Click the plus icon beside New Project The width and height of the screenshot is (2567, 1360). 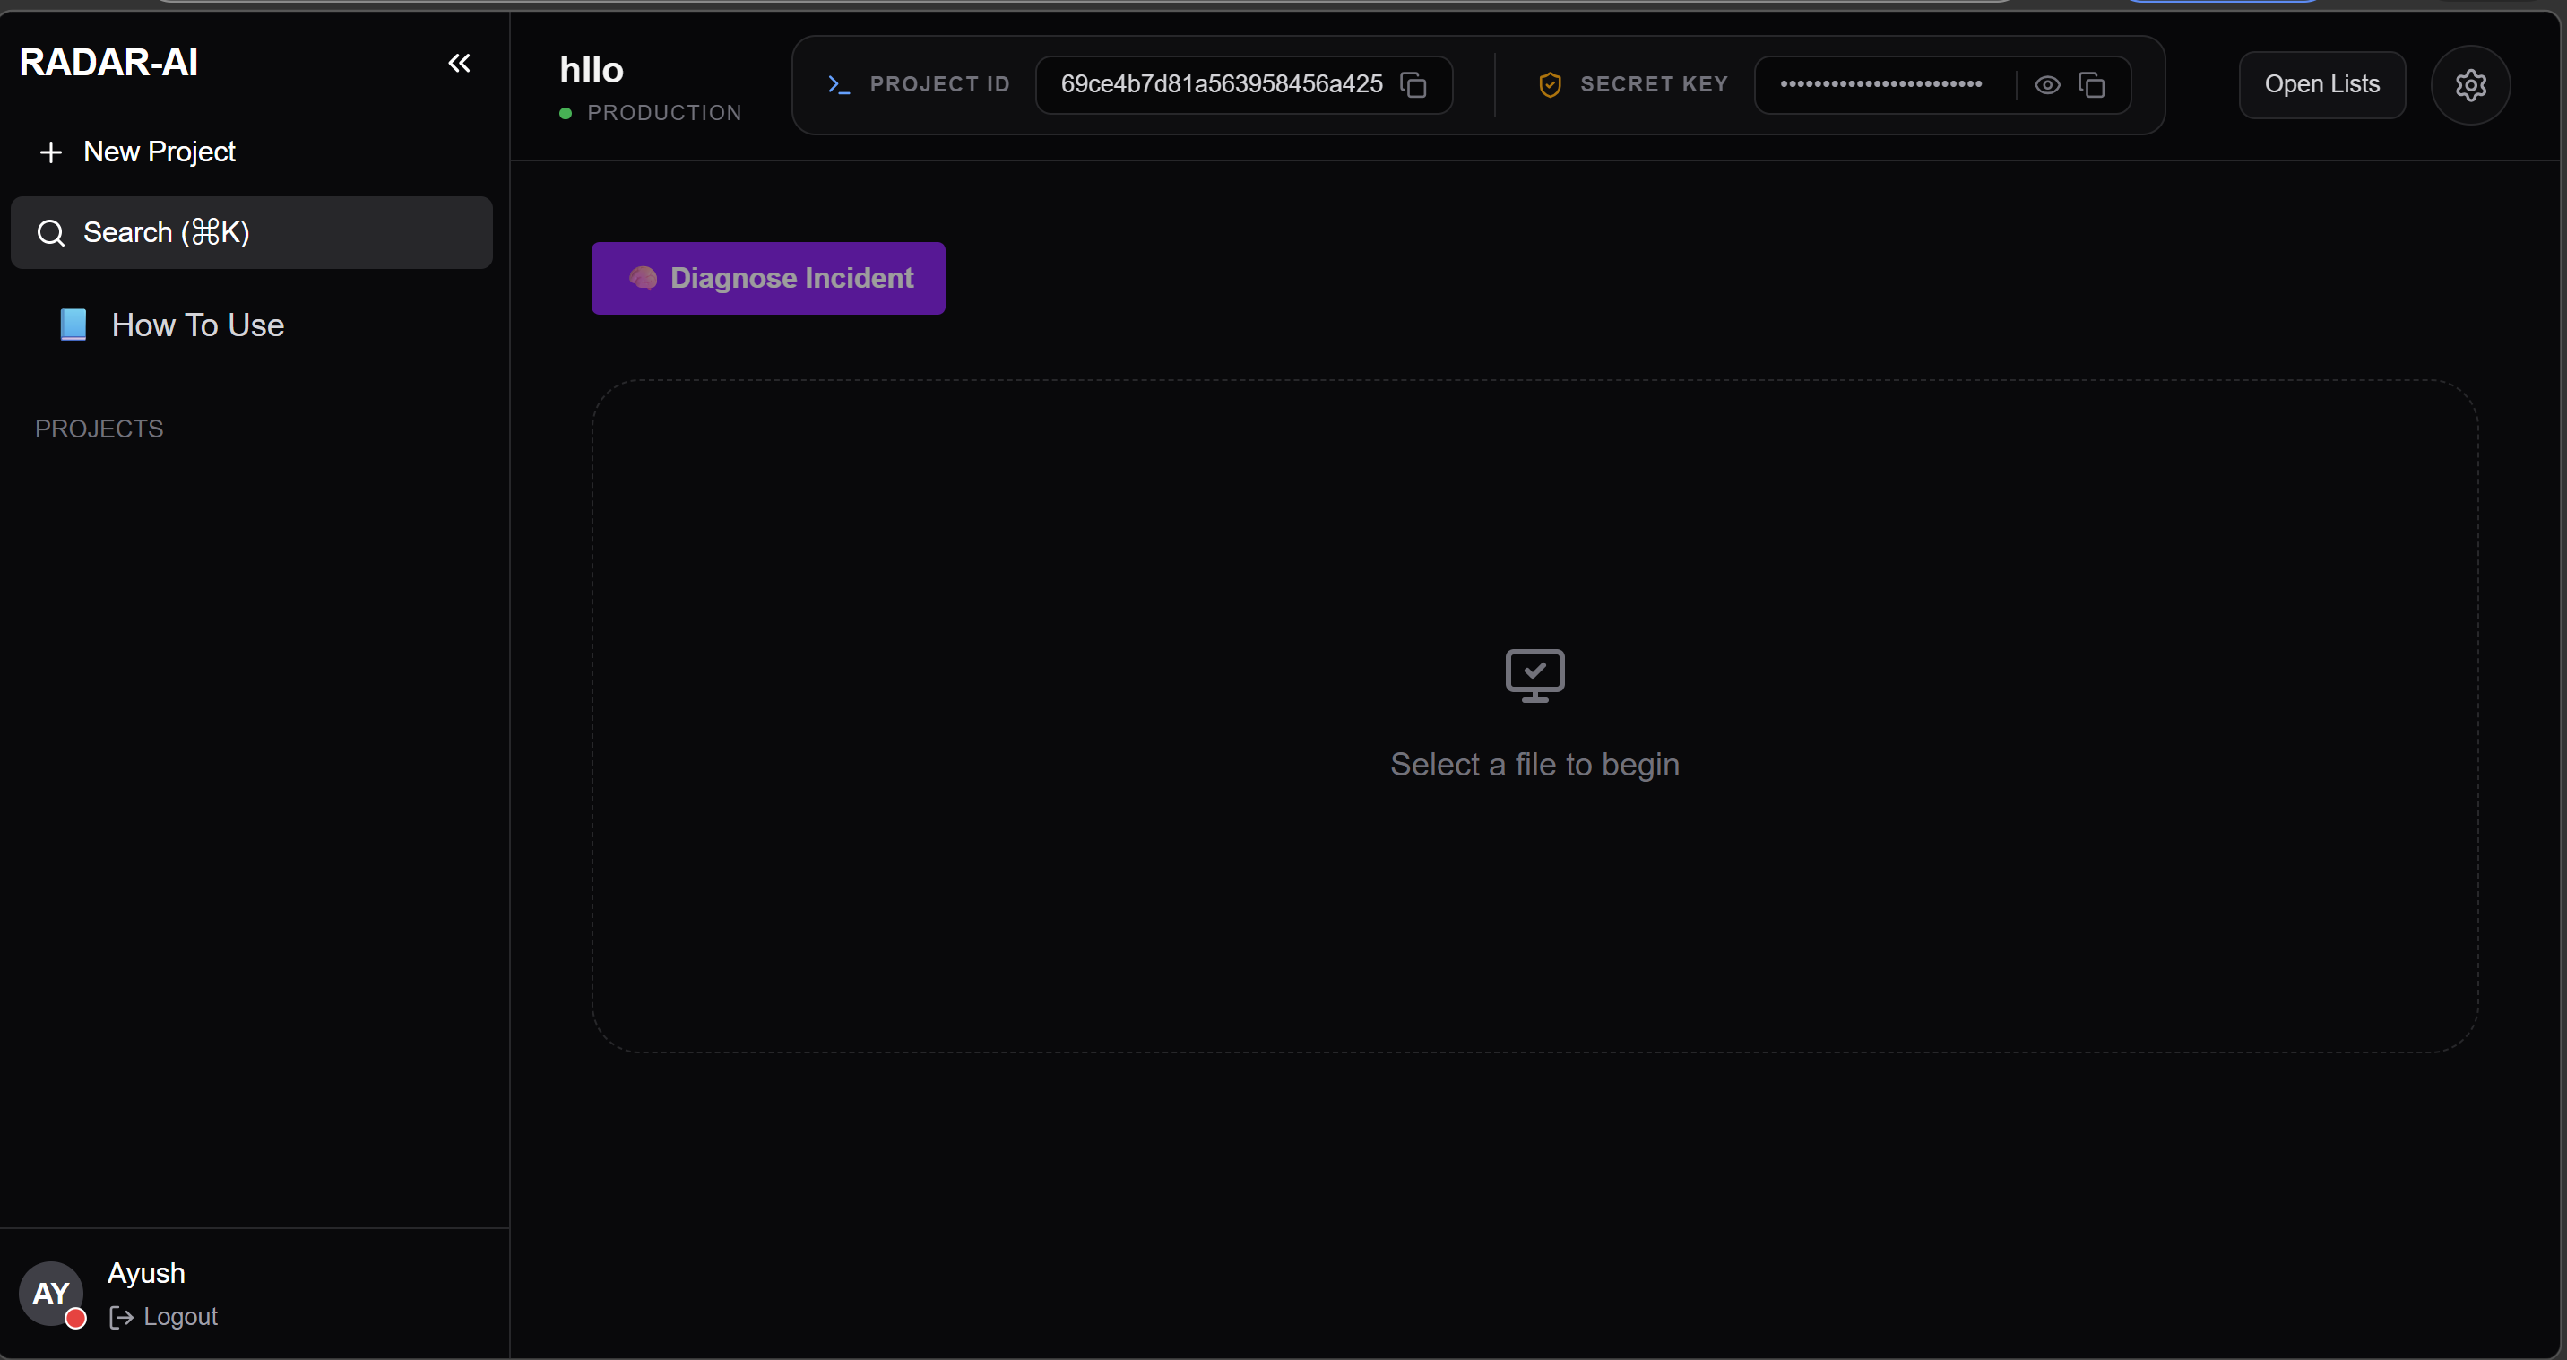(x=51, y=152)
